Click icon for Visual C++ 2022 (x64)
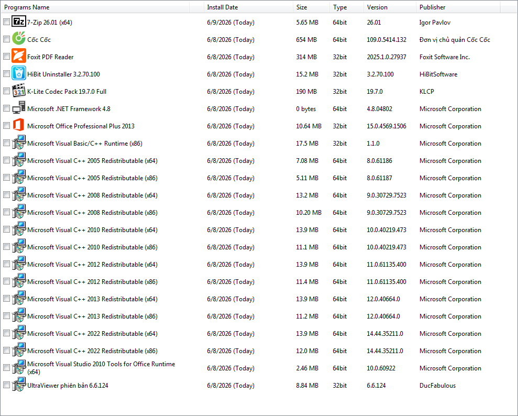 click(19, 332)
